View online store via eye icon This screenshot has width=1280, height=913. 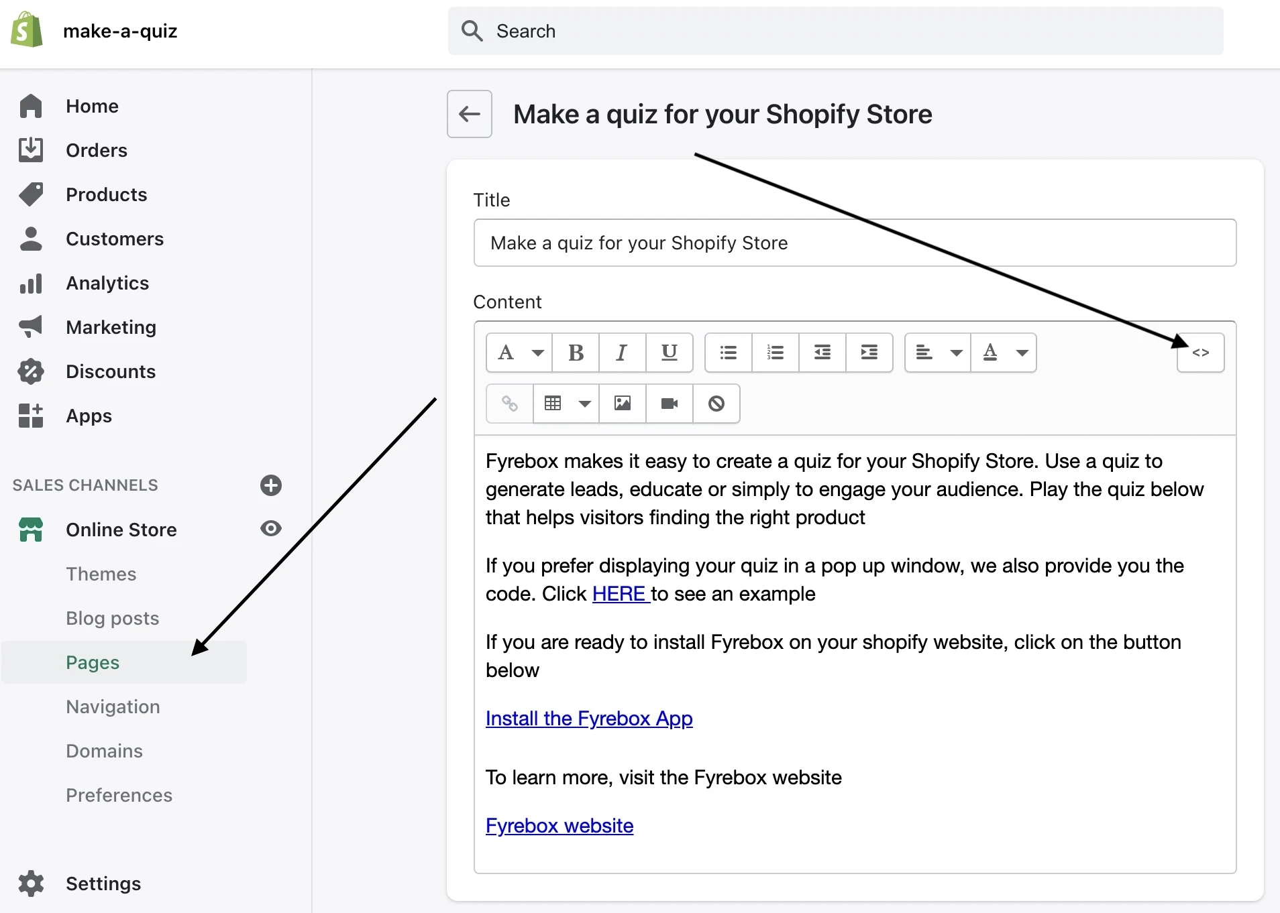click(271, 529)
